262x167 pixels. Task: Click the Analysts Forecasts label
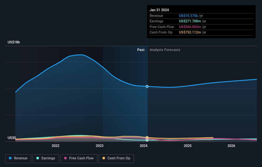tap(165, 50)
